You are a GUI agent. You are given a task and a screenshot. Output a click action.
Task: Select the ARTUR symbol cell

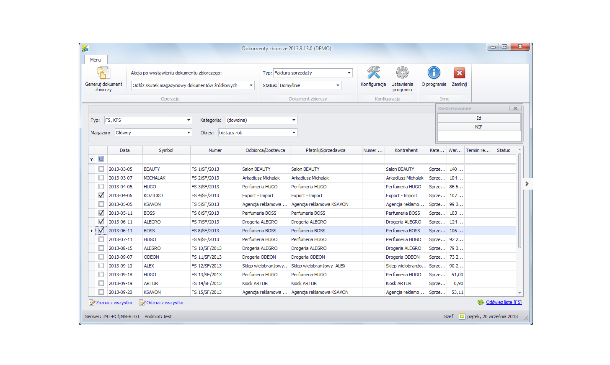click(x=166, y=283)
